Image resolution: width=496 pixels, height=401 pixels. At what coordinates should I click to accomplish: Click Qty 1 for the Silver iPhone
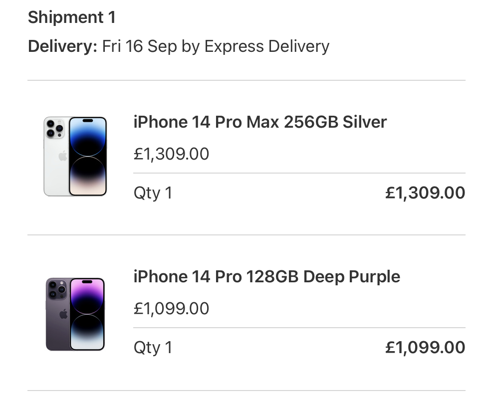pyautogui.click(x=153, y=193)
